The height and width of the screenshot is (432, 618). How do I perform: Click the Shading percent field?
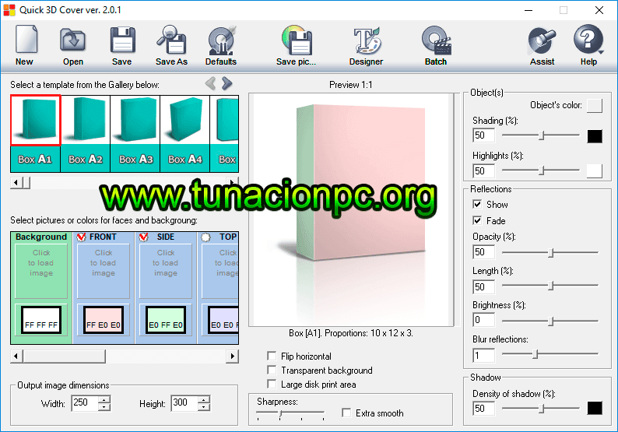pyautogui.click(x=483, y=135)
